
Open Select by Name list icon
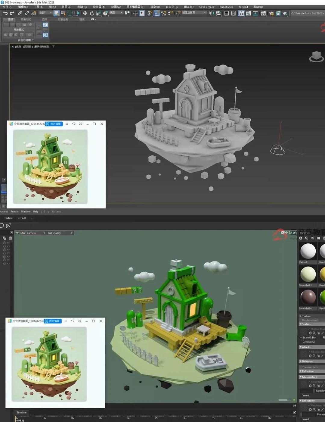[63, 13]
